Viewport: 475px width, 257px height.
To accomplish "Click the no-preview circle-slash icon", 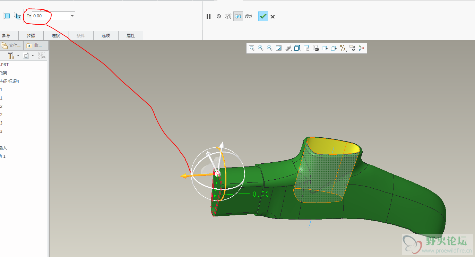I will 219,16.
